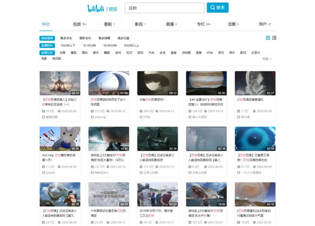Image resolution: width=315 pixels, height=226 pixels.
Task: Focus the search box containing 巨物
Action: 164,8
